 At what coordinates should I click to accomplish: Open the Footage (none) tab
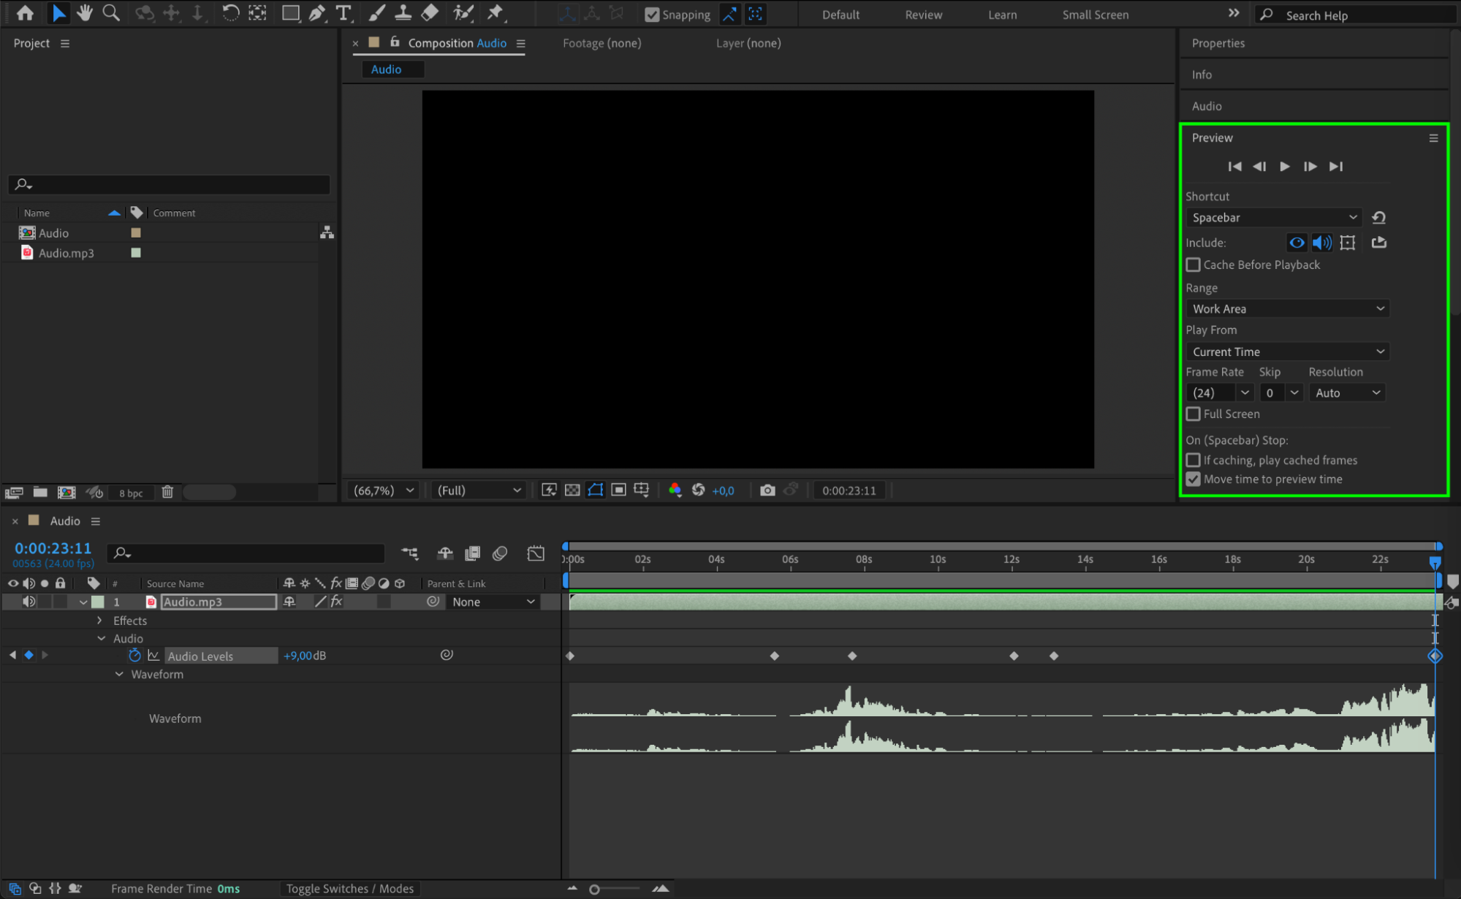(602, 43)
